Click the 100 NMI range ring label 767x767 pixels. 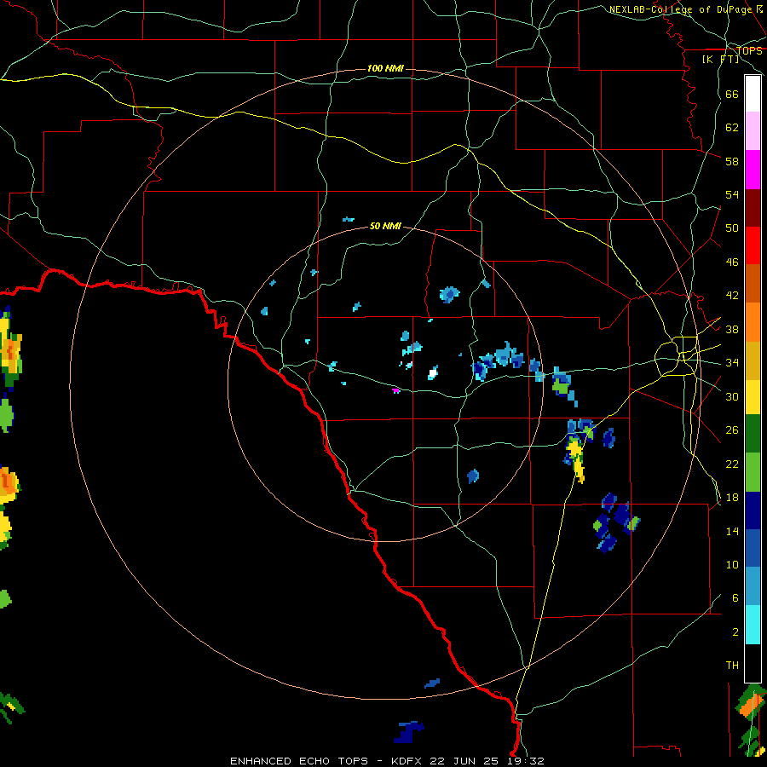pyautogui.click(x=385, y=68)
